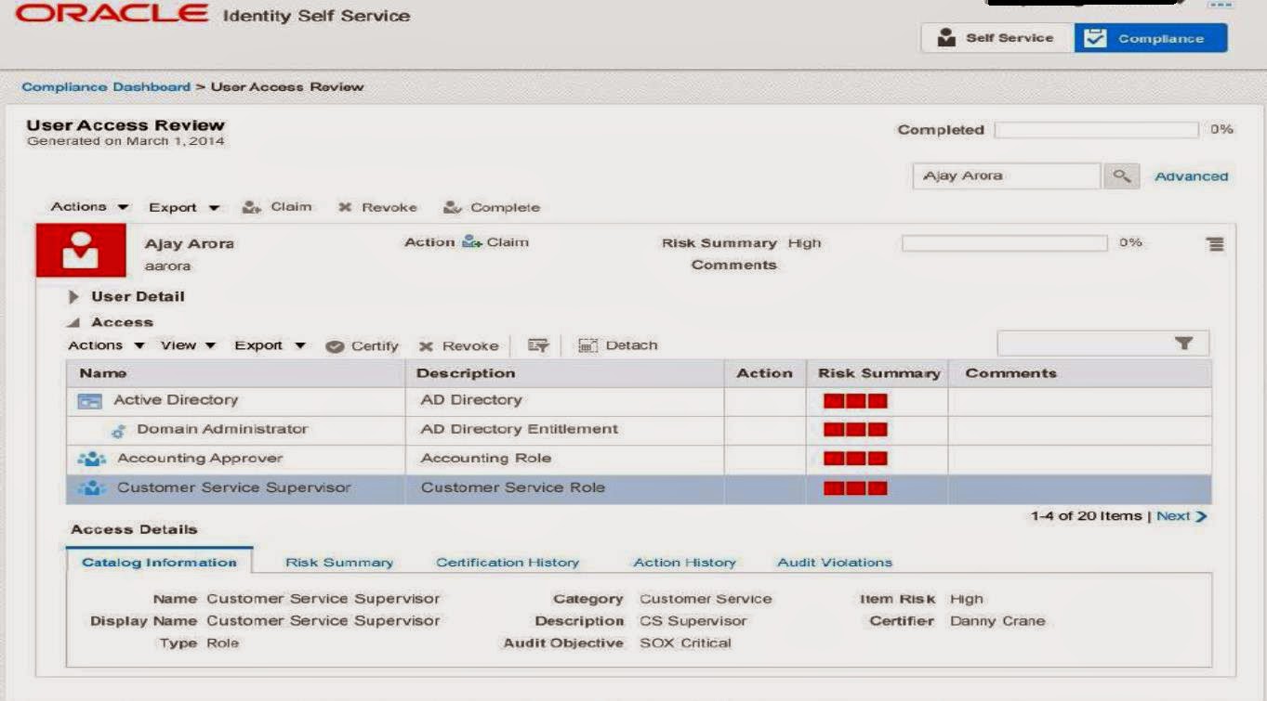Click inside the Ajay Arora search field

point(1006,175)
